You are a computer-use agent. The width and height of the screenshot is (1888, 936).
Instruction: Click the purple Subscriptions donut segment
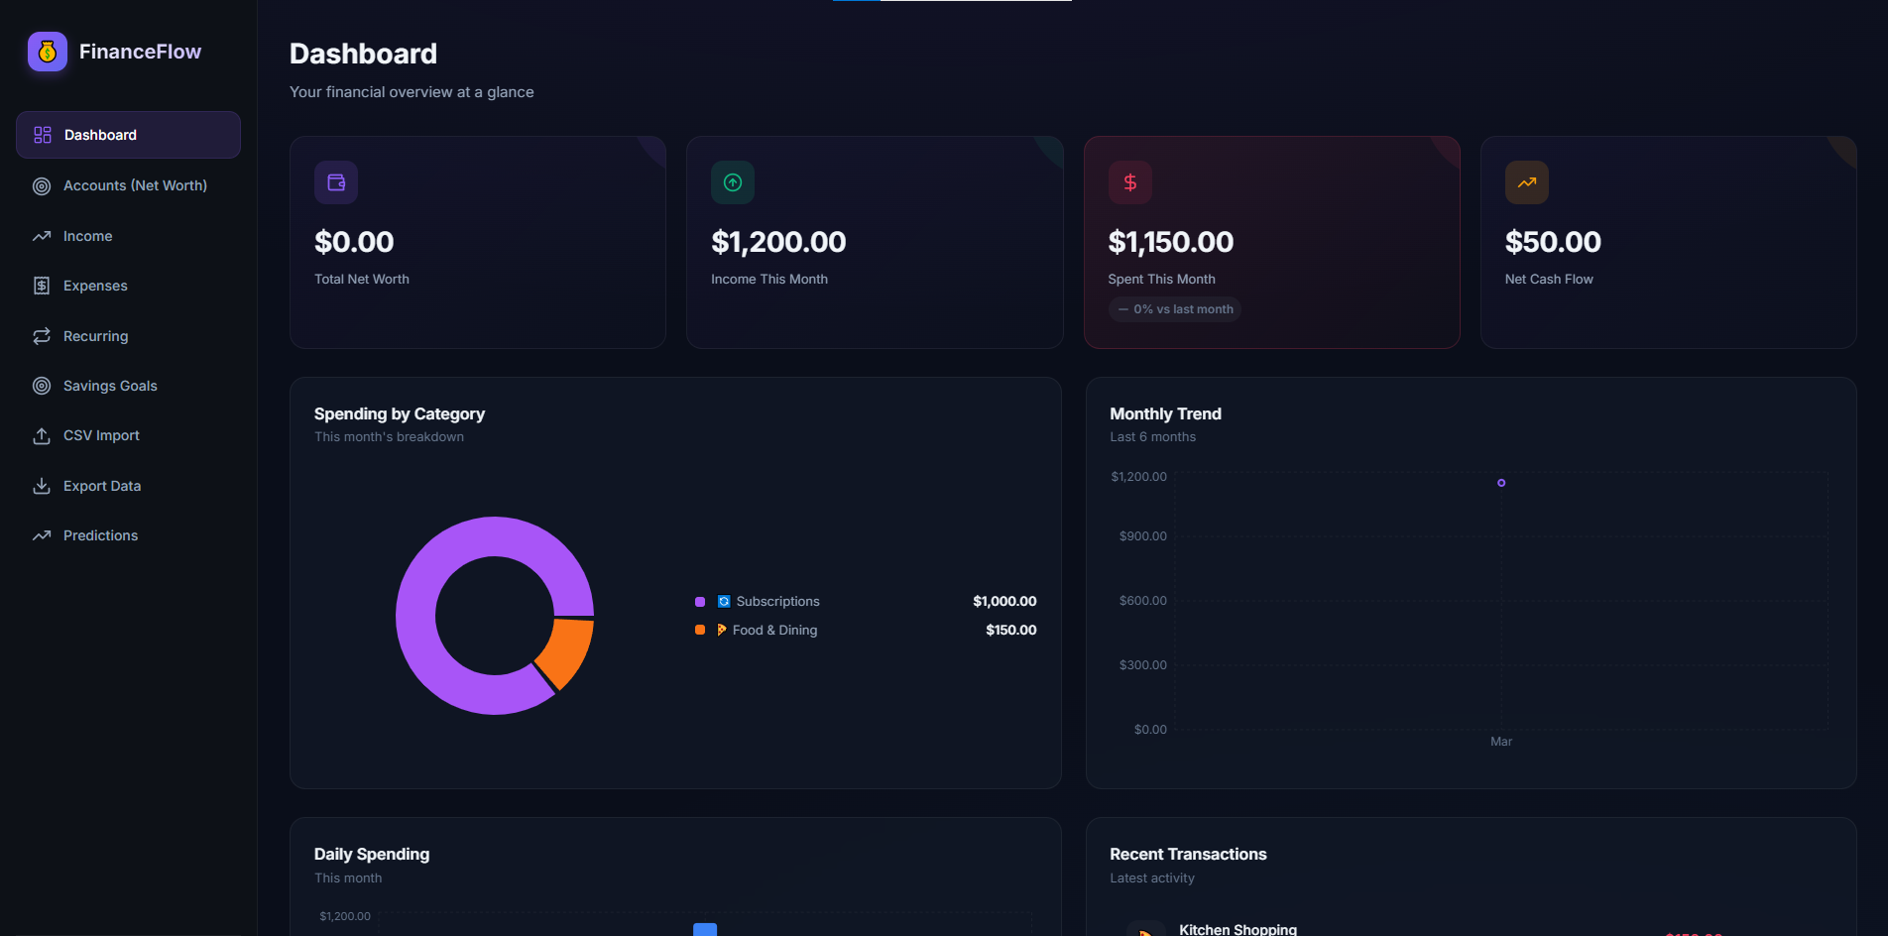416,615
